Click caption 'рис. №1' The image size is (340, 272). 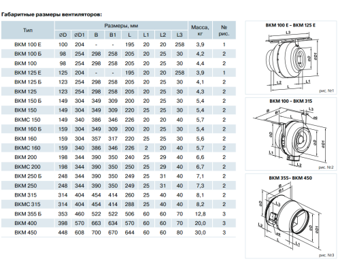tap(326, 91)
